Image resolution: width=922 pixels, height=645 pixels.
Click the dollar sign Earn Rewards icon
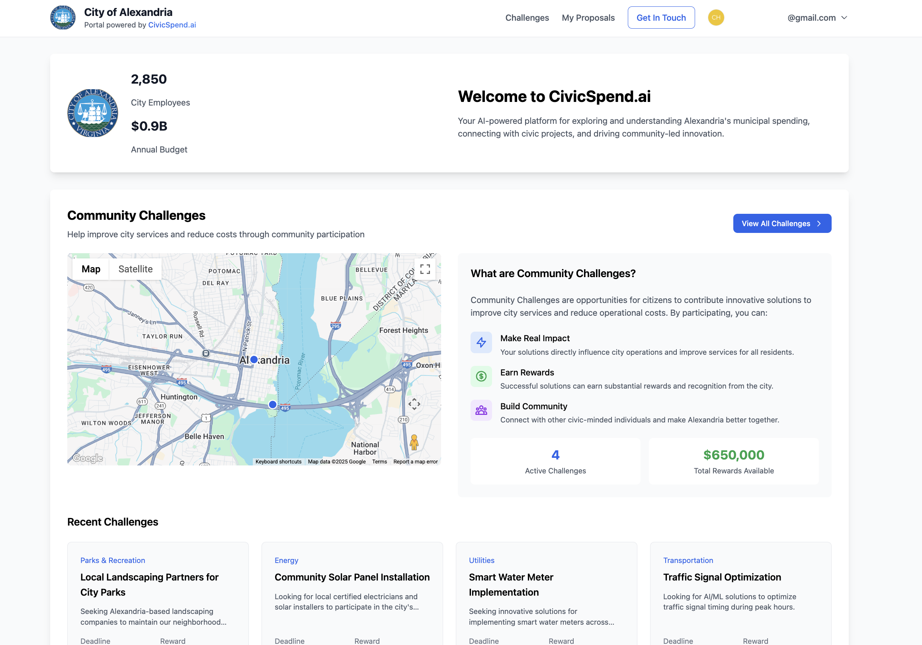(x=481, y=376)
